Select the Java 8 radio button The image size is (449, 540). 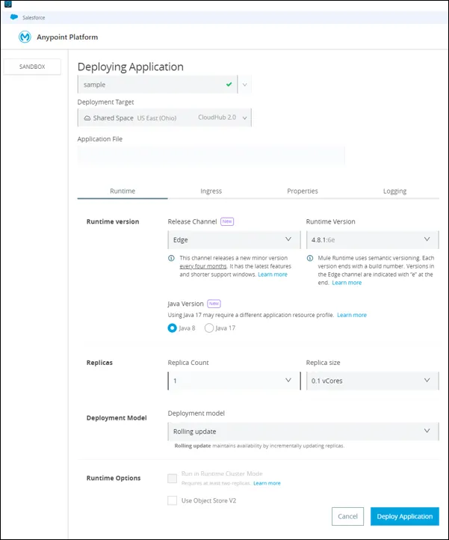[x=172, y=328]
